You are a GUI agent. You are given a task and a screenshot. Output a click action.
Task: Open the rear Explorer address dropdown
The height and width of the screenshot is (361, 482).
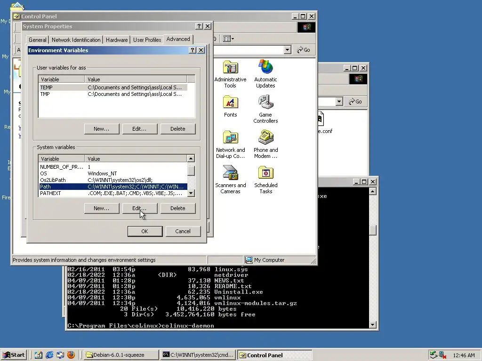click(339, 102)
